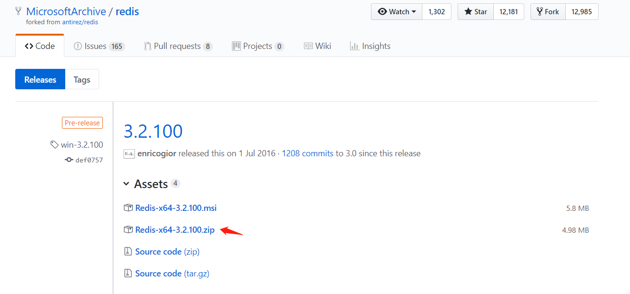Click the Code brackets icon

[29, 46]
